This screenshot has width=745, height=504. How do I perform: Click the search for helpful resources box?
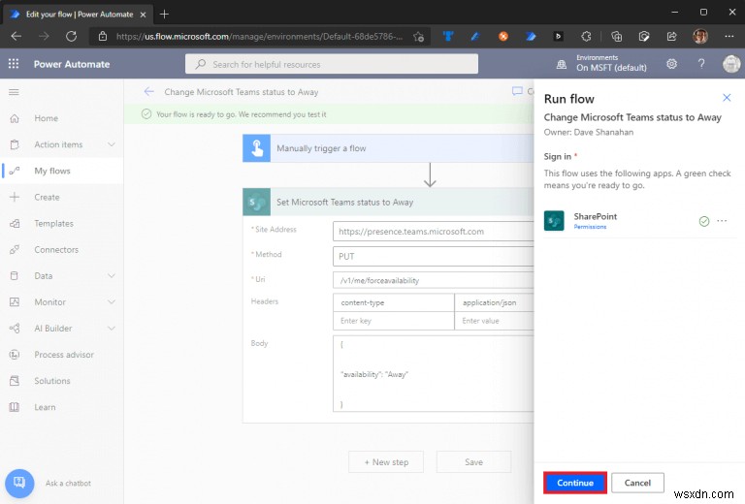coord(332,64)
